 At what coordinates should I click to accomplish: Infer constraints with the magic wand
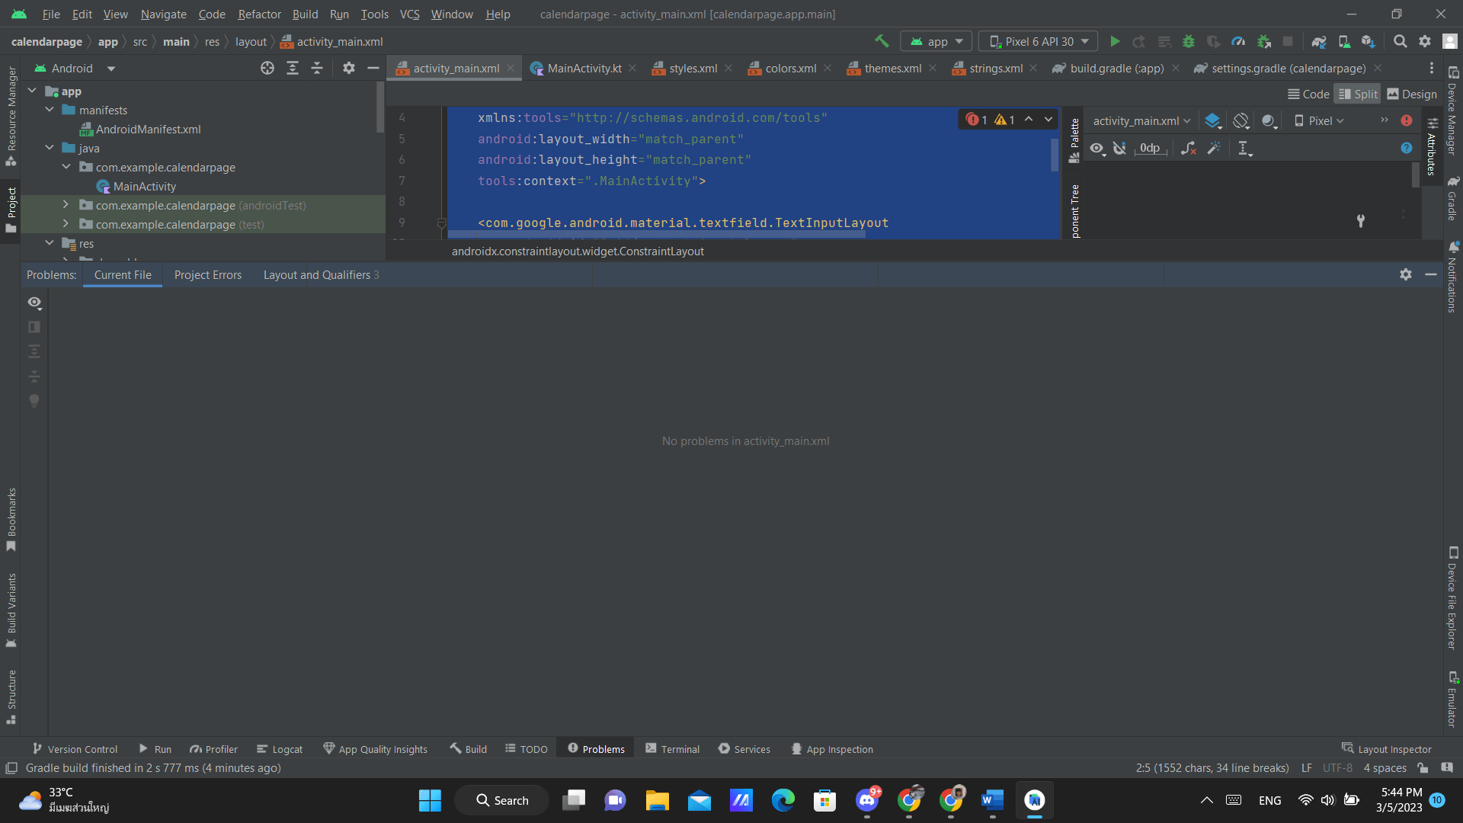click(1214, 148)
